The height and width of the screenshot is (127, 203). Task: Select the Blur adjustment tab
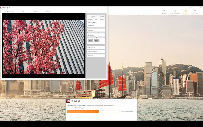pyautogui.click(x=96, y=19)
